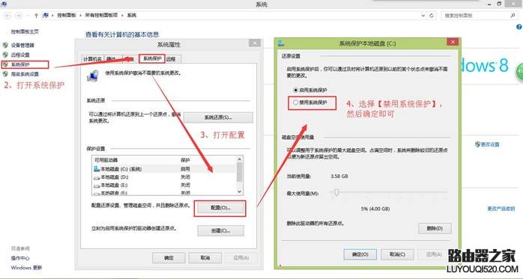Click drive list scroll down arrow
The height and width of the screenshot is (279, 523).
point(240,191)
